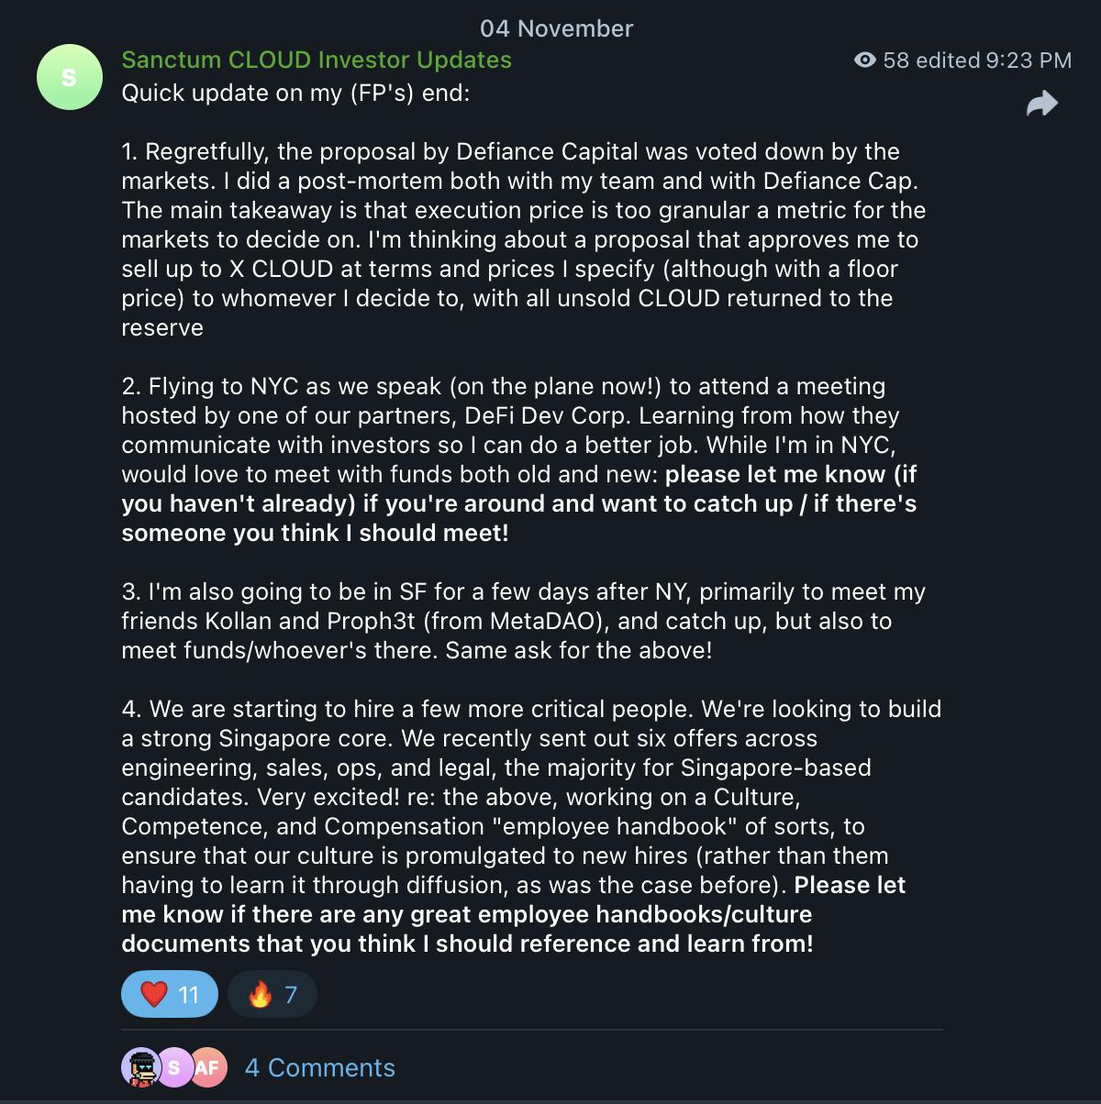Open the Sanctum CLOUD Investor Updates channel name

coord(317,60)
